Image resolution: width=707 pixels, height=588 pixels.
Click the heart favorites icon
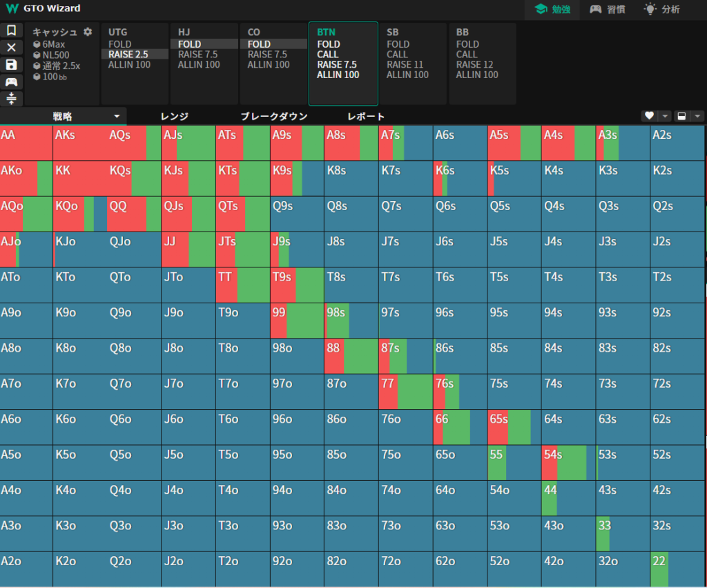[649, 116]
